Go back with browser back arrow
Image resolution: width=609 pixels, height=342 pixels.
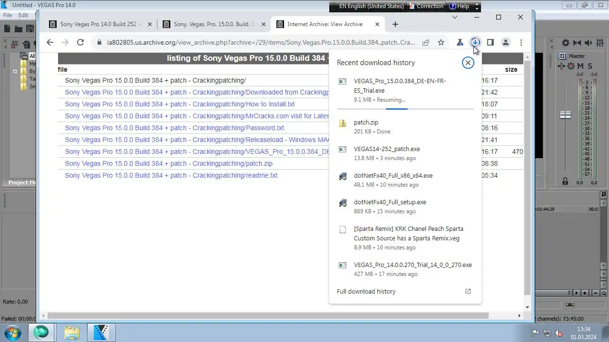click(x=50, y=42)
